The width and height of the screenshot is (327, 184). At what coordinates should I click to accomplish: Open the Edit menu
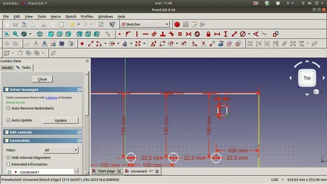pyautogui.click(x=17, y=16)
